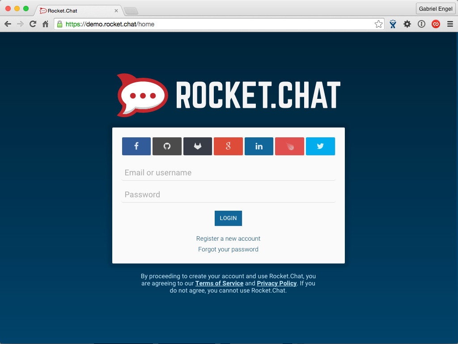Viewport: 458px width, 344px height.
Task: Bookmark this page with the star icon
Action: (378, 24)
